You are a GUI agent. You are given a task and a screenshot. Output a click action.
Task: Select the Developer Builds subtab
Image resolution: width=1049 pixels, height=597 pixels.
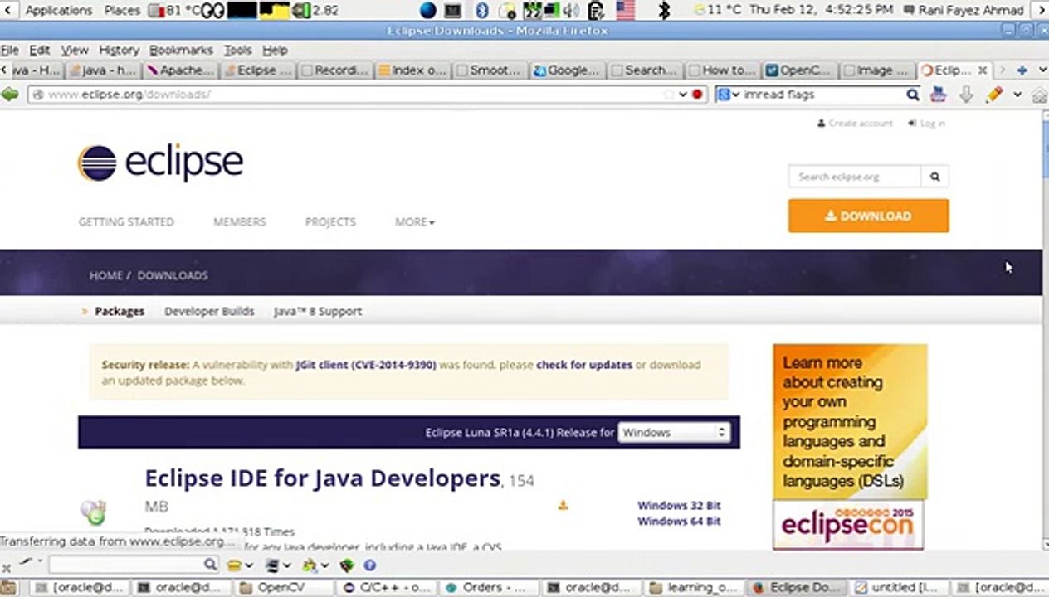tap(209, 311)
